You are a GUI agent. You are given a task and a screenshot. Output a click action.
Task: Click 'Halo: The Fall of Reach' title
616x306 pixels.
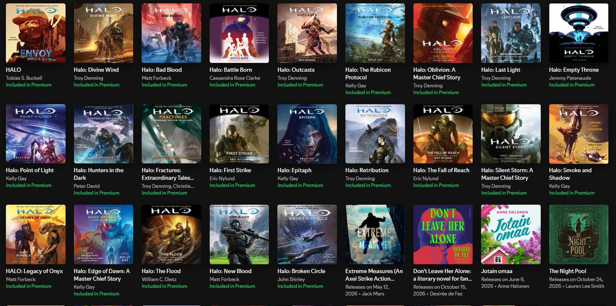pos(441,170)
